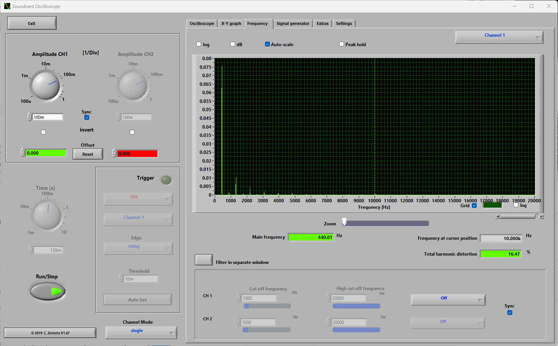This screenshot has height=346, width=558.
Task: Click the Time [s] knob dial
Action: point(47,215)
